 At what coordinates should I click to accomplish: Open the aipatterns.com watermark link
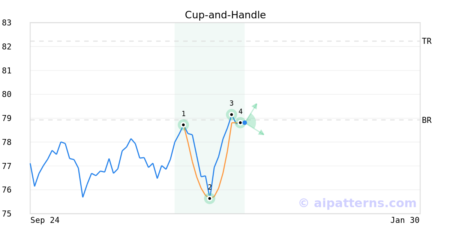point(357,203)
